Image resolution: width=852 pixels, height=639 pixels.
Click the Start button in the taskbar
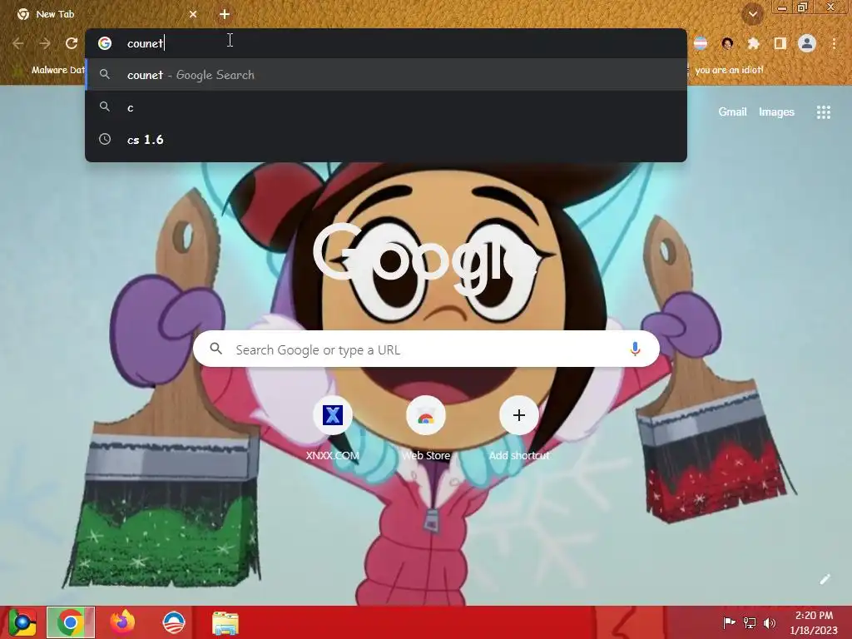pyautogui.click(x=22, y=622)
